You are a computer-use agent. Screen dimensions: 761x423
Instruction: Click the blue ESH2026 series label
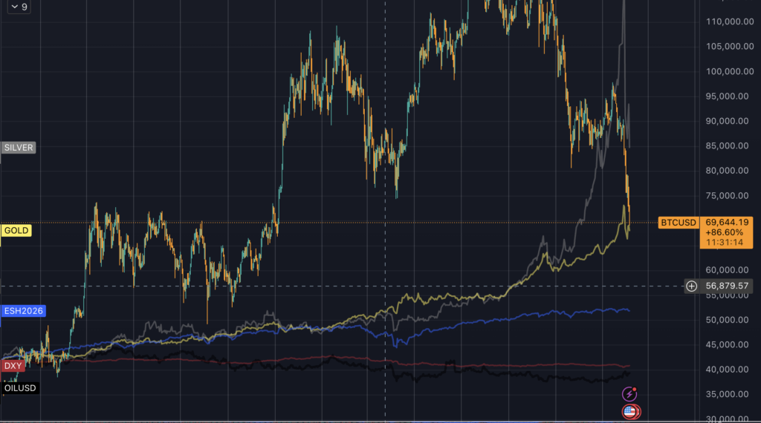pos(25,311)
